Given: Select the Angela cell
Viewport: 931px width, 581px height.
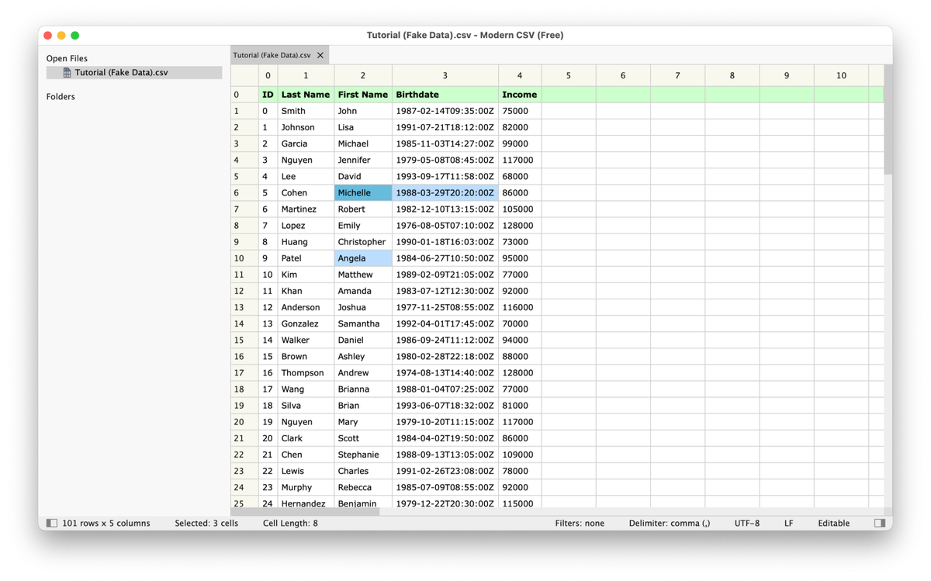Looking at the screenshot, I should (363, 258).
